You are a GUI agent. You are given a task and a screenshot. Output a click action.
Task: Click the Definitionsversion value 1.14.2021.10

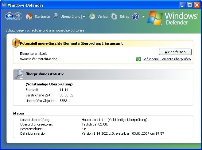point(123,133)
